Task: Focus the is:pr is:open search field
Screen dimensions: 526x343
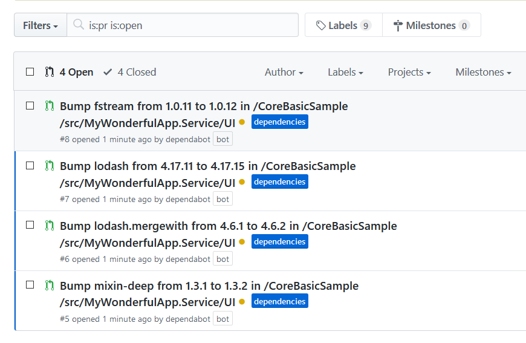Action: point(190,25)
